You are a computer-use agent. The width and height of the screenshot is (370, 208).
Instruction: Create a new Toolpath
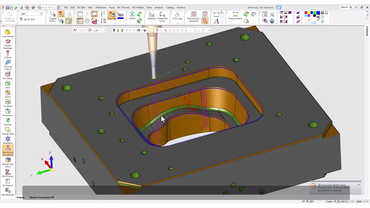[8, 103]
